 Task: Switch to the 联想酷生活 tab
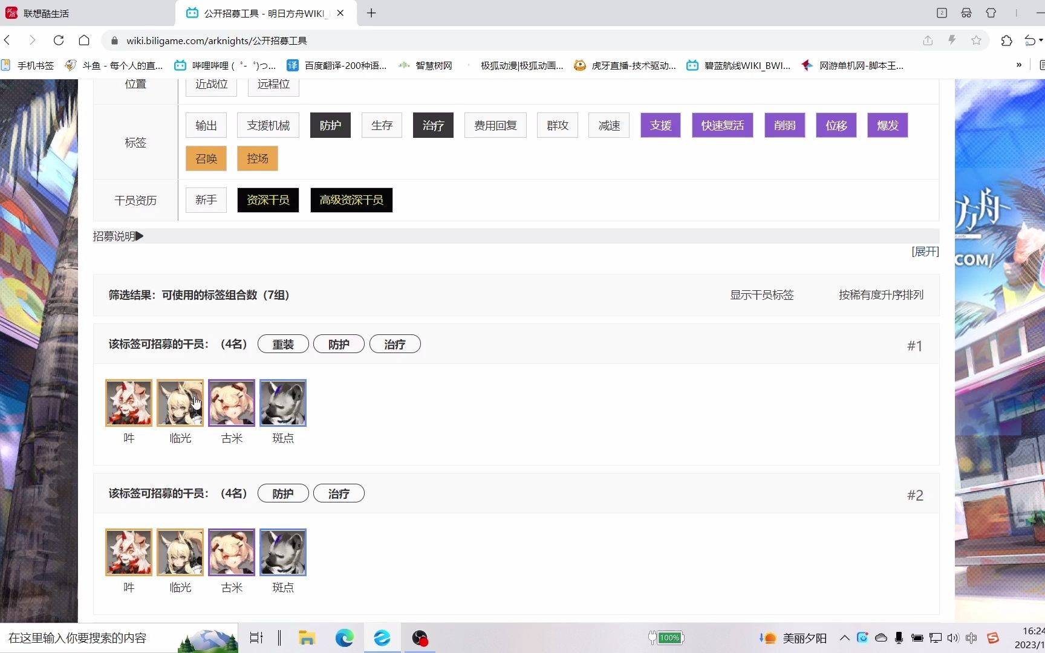point(88,13)
